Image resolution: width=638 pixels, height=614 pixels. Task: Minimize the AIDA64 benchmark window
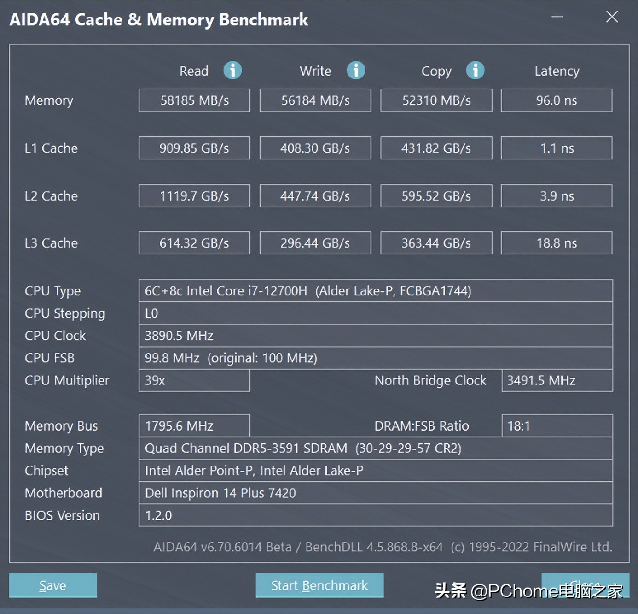coord(557,17)
